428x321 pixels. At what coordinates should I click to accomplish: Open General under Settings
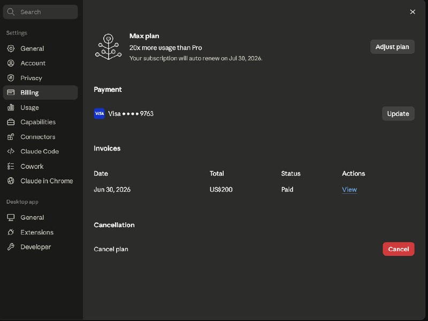pos(41,49)
